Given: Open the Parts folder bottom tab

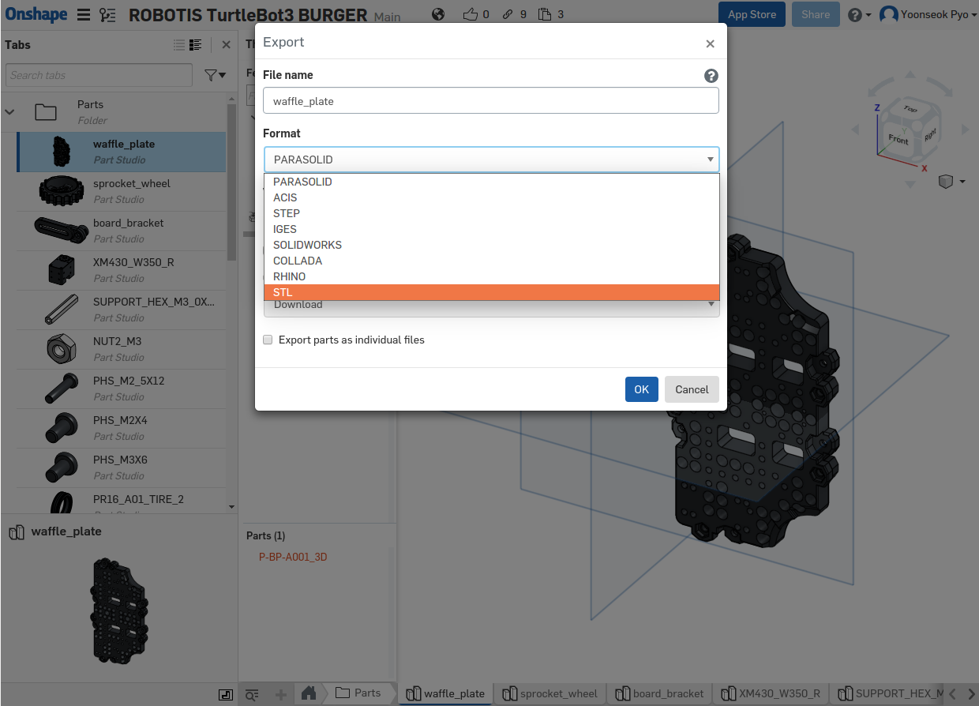Looking at the screenshot, I should click(x=358, y=693).
